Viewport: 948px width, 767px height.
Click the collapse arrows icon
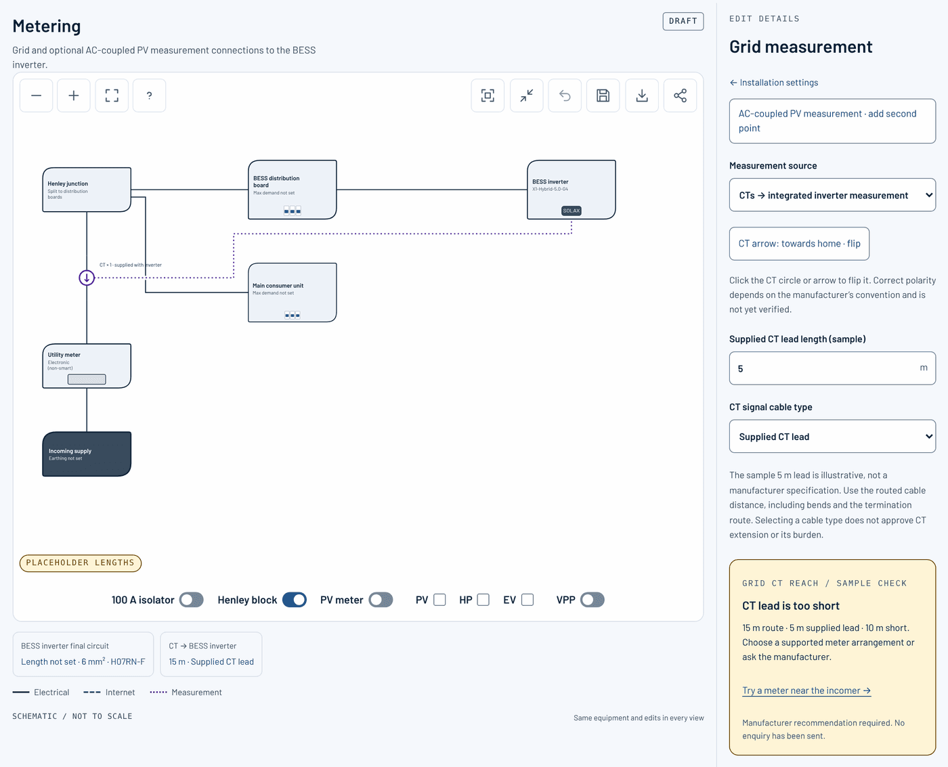(526, 95)
